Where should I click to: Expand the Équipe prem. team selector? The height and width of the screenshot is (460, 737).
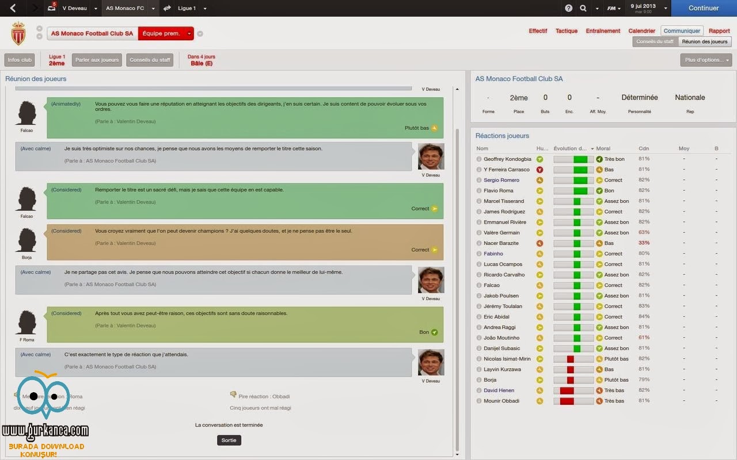click(x=189, y=33)
